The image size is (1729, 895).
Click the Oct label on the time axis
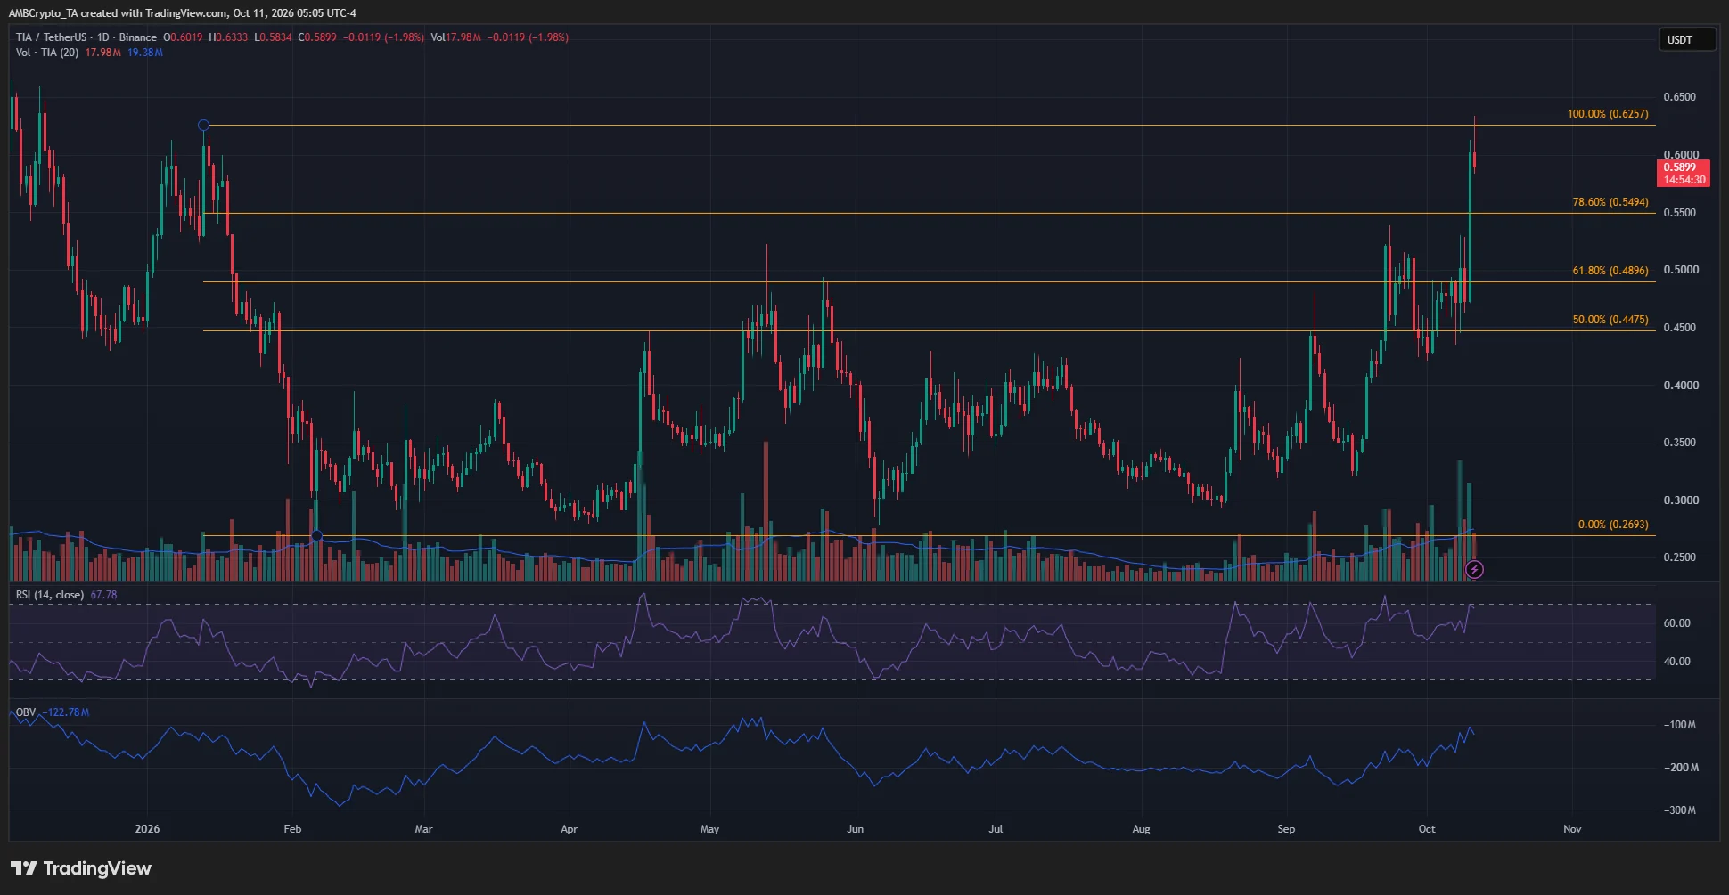pos(1427,829)
